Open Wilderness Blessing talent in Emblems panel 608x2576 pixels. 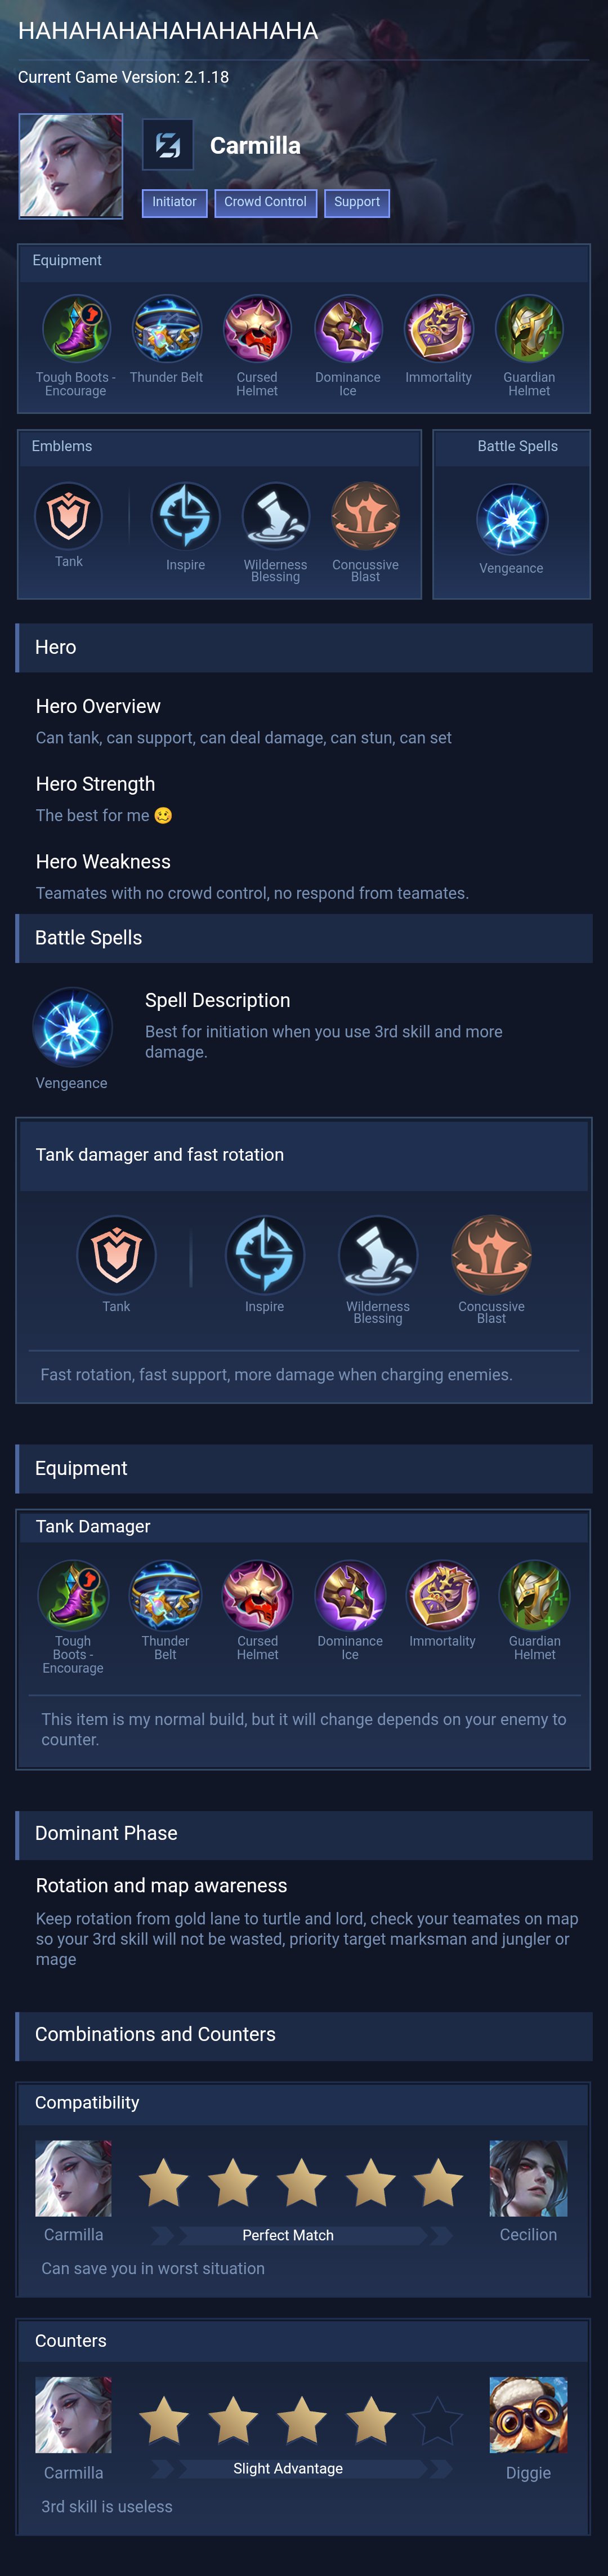tap(275, 516)
